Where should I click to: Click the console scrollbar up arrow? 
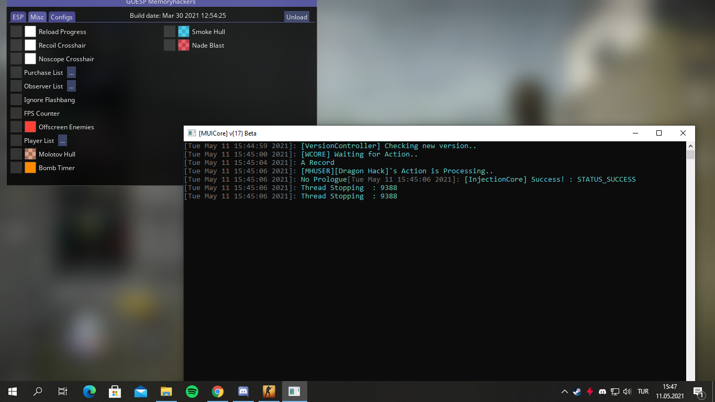tap(690, 146)
